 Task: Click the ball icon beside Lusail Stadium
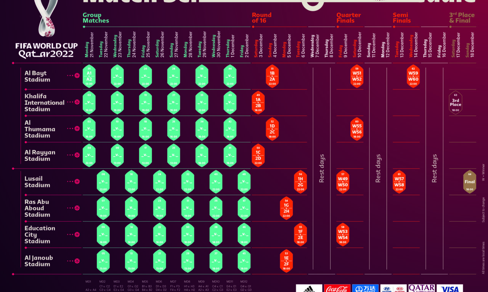(77, 181)
